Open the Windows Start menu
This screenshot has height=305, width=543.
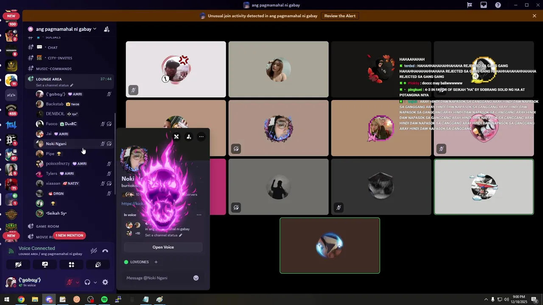7,299
